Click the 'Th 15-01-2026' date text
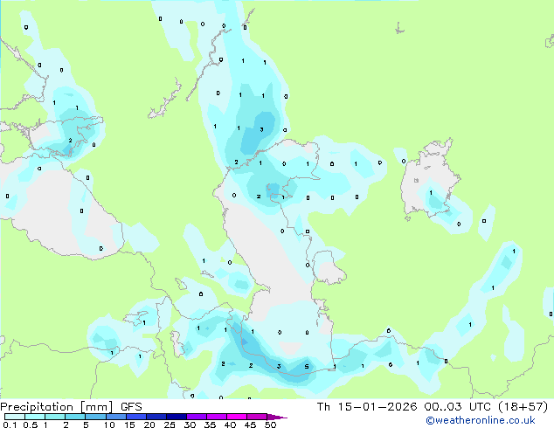Screen dimensions: 554x428 [367, 407]
